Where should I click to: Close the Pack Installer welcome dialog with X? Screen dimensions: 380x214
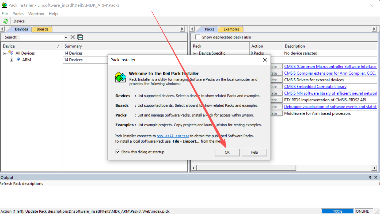(265, 60)
